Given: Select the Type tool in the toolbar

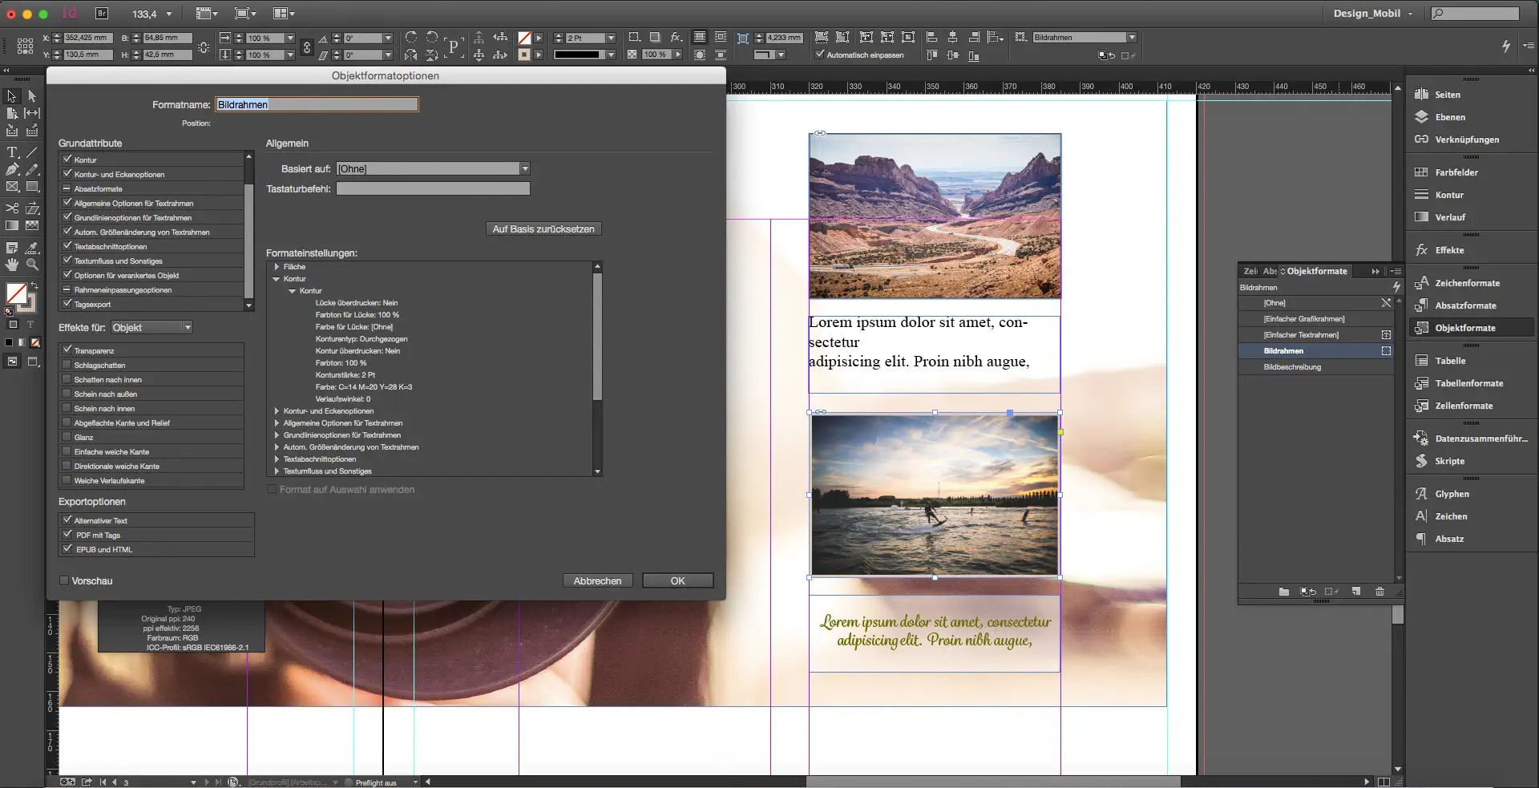Looking at the screenshot, I should click(x=11, y=152).
